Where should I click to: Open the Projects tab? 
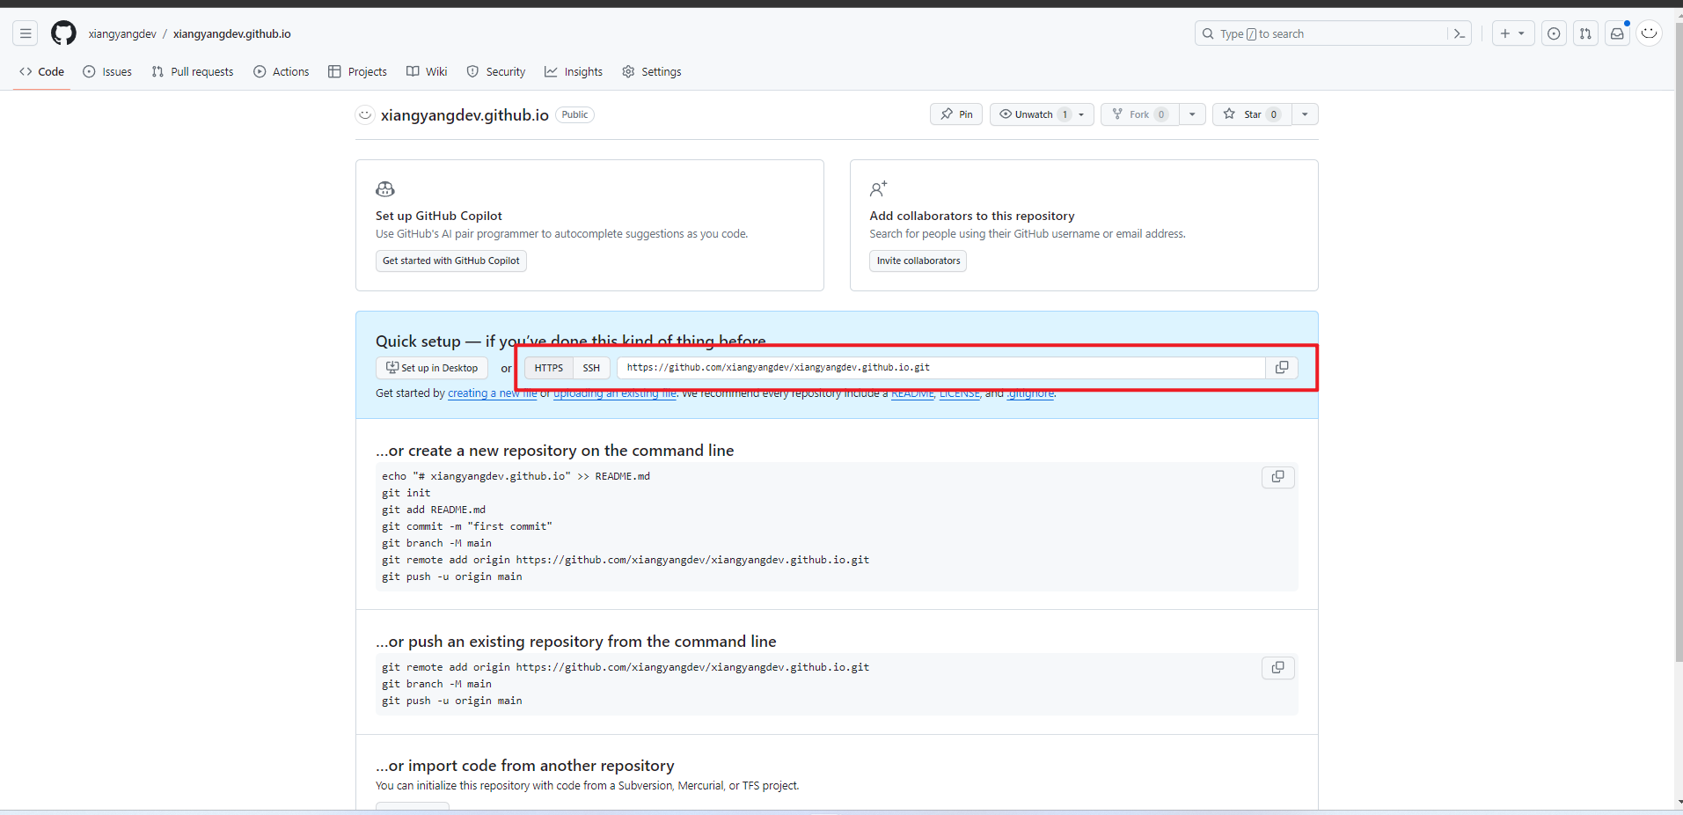[x=357, y=71]
